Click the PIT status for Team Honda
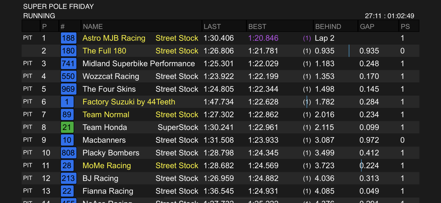 pos(28,127)
